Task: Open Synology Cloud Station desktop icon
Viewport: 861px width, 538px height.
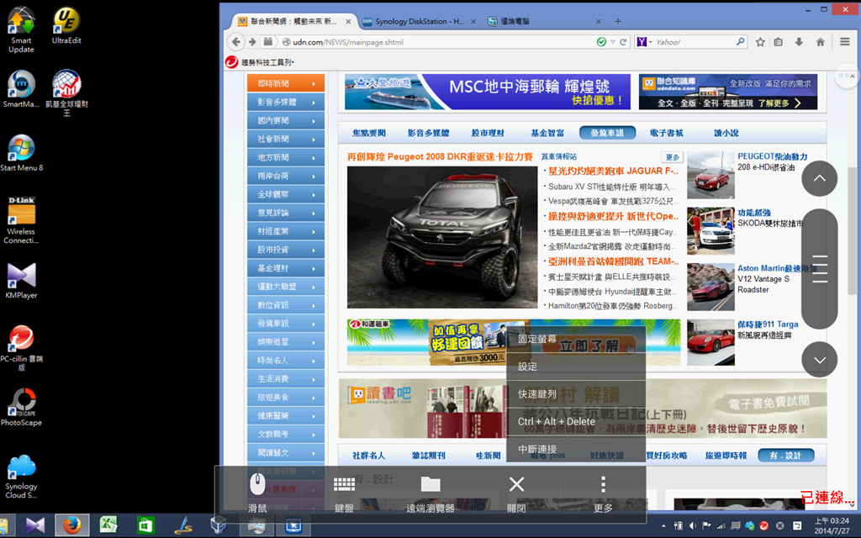Action: coord(21,476)
